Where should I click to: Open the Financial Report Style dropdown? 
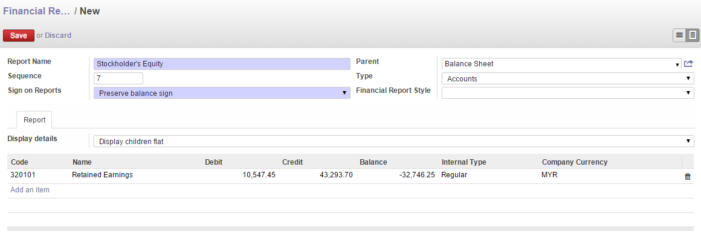click(568, 93)
